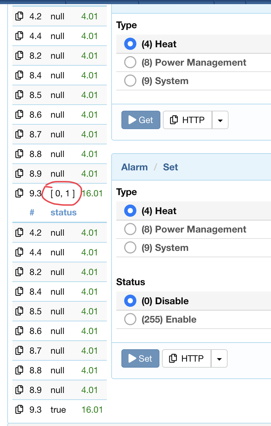
Task: Open dropdown next to HTTP in Set panel
Action: [x=219, y=358]
